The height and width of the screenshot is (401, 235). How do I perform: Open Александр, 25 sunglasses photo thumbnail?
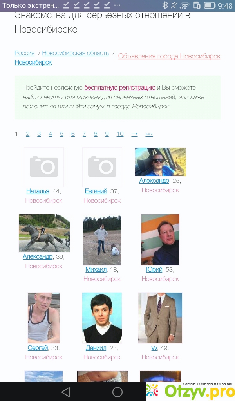click(160, 162)
